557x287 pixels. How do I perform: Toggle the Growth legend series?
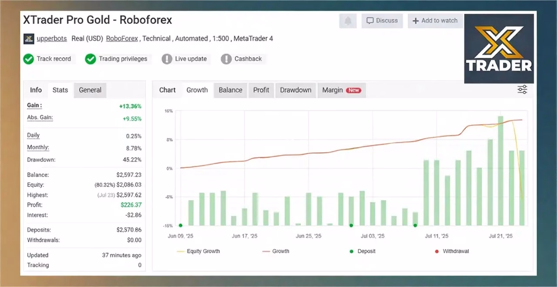point(276,251)
